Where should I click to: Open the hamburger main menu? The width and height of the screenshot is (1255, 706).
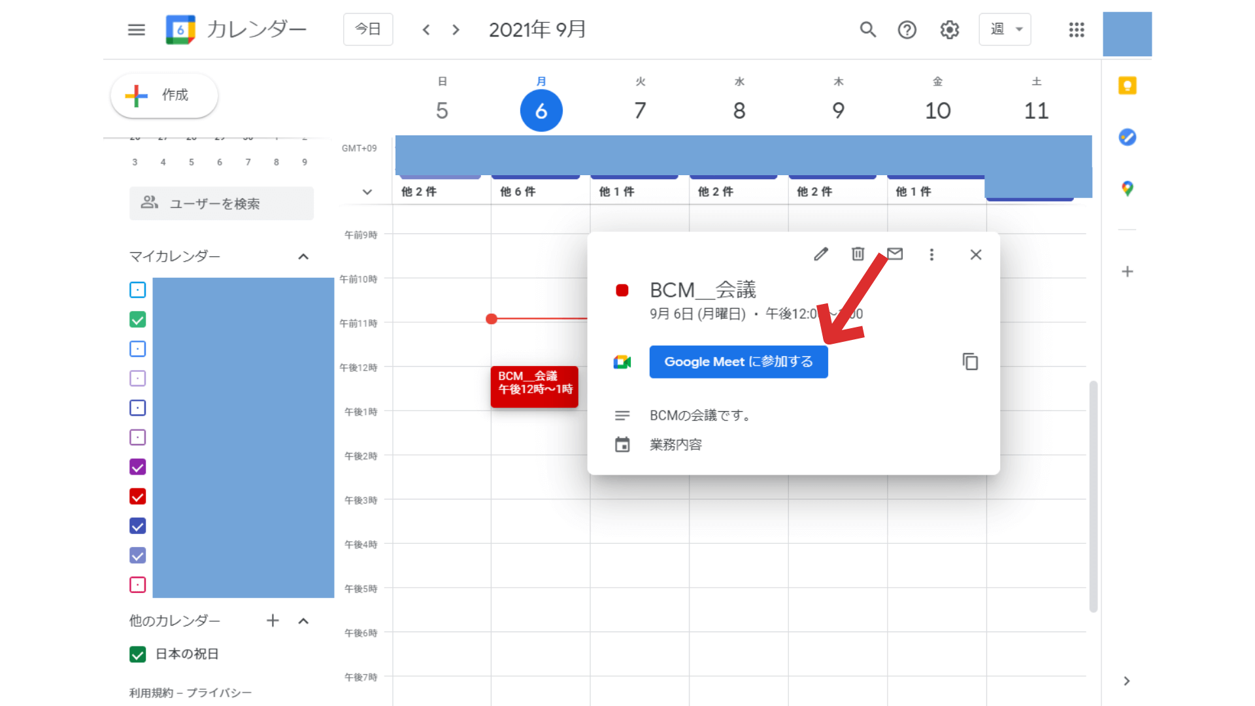136,29
